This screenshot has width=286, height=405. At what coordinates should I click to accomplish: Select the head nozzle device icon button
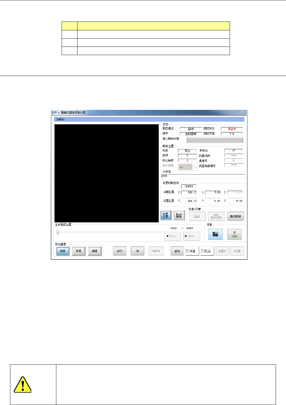tap(234, 234)
